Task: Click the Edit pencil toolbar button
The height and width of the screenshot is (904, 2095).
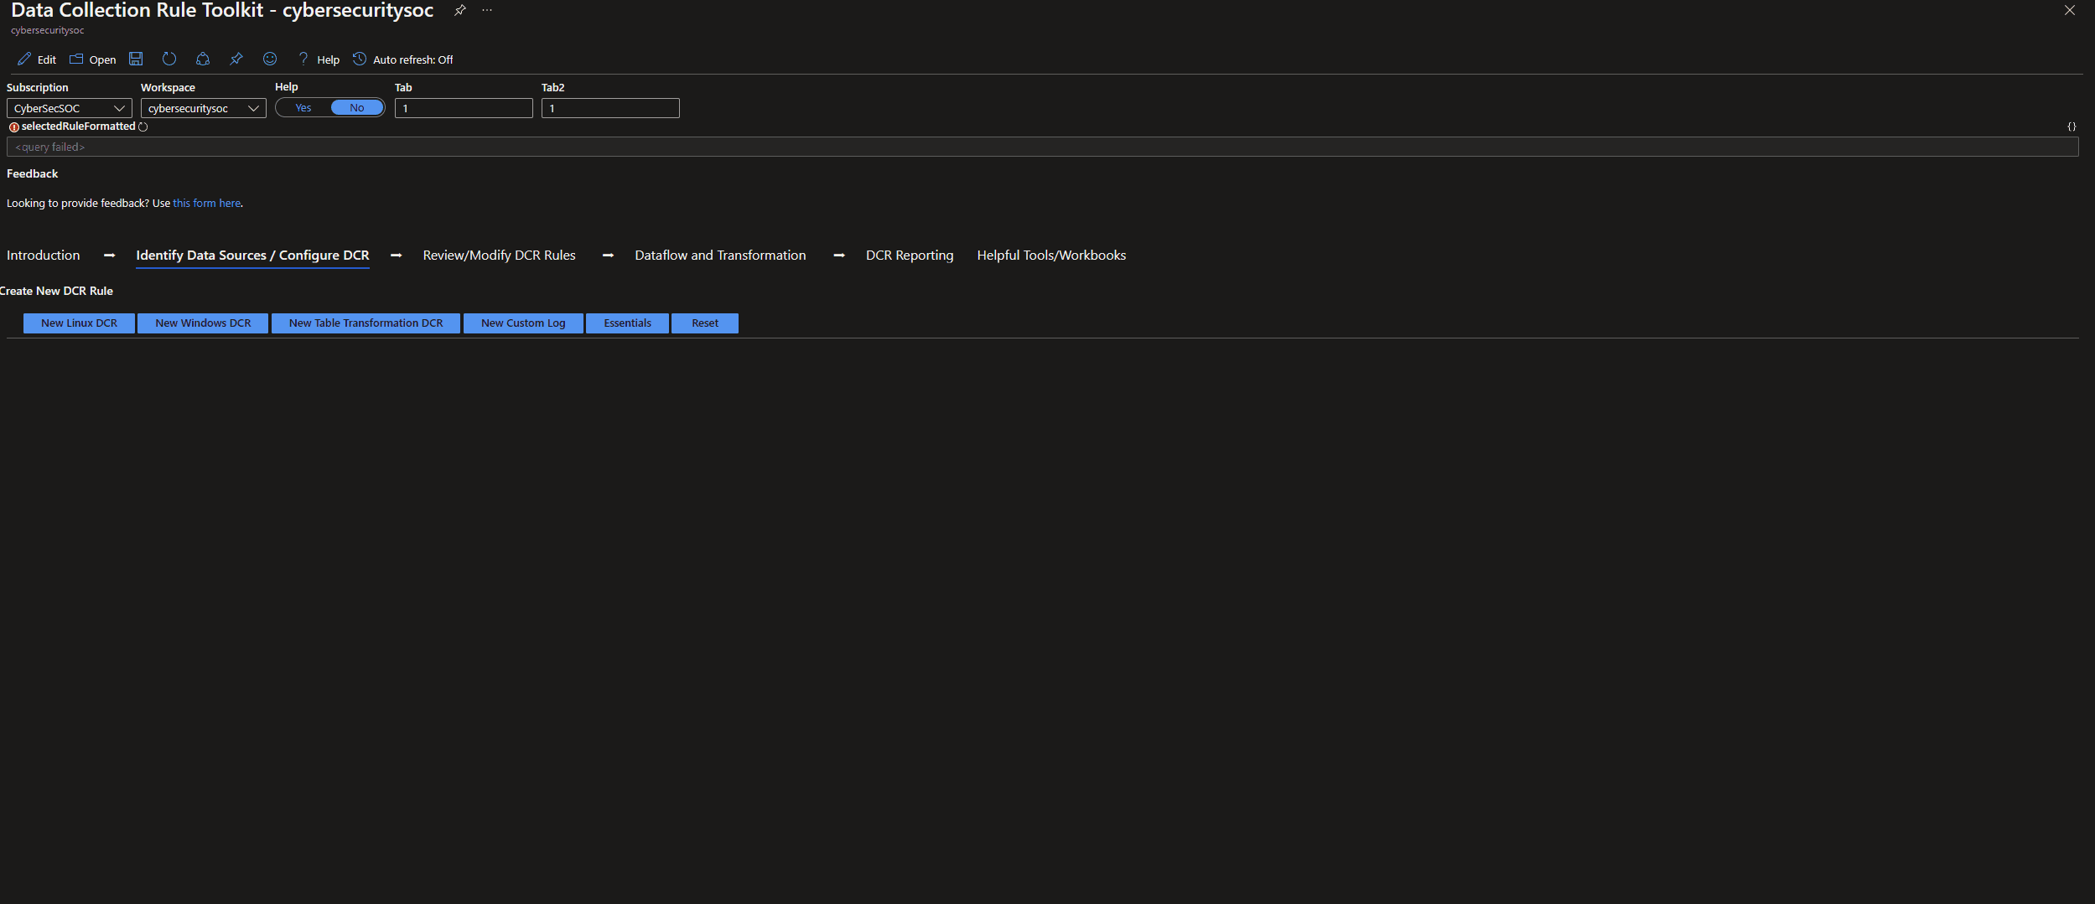Action: [x=36, y=59]
